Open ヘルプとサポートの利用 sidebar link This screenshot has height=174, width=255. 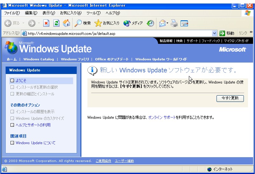(x=33, y=125)
